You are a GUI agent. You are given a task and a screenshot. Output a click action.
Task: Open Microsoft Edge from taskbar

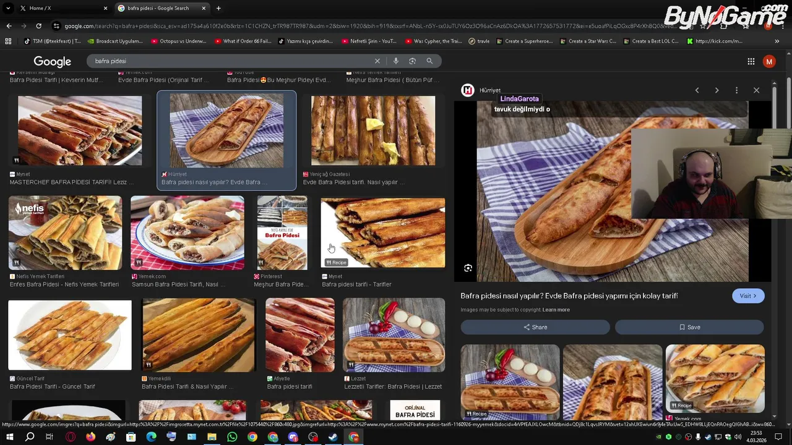151,437
